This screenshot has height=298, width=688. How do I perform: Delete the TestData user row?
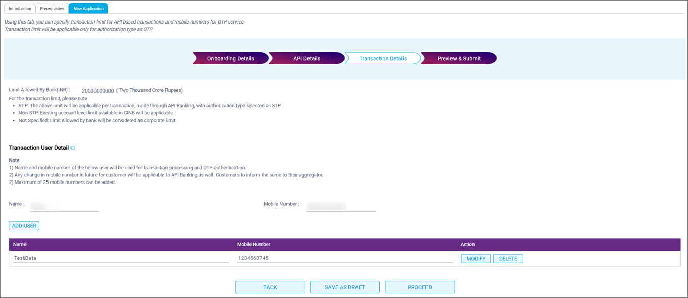508,259
